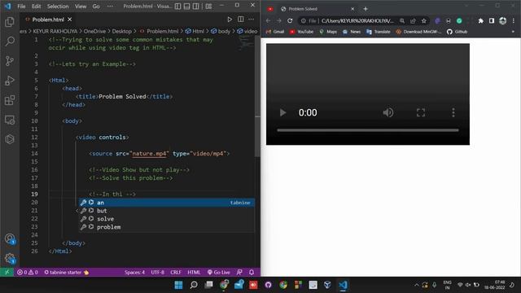Open the Edit menu in VS Code
This screenshot has height=293, width=521.
[36, 7]
